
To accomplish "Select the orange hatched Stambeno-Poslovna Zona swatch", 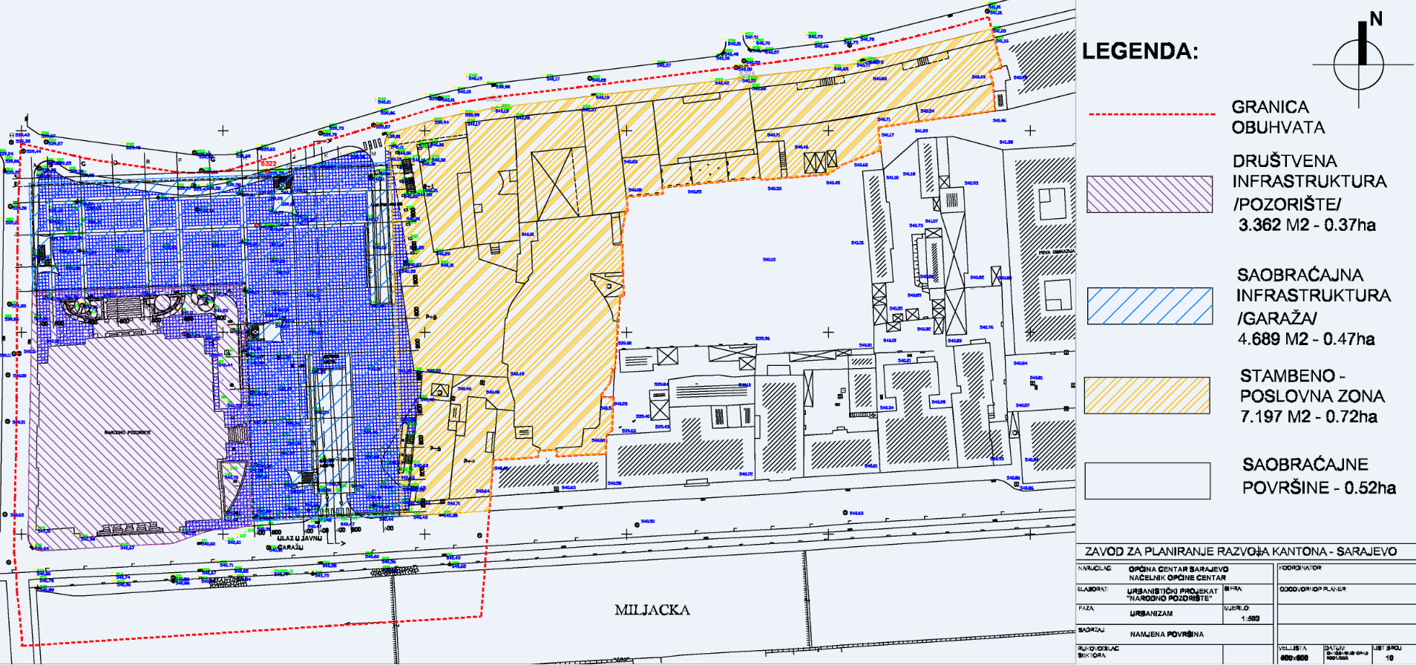I will (x=1147, y=395).
